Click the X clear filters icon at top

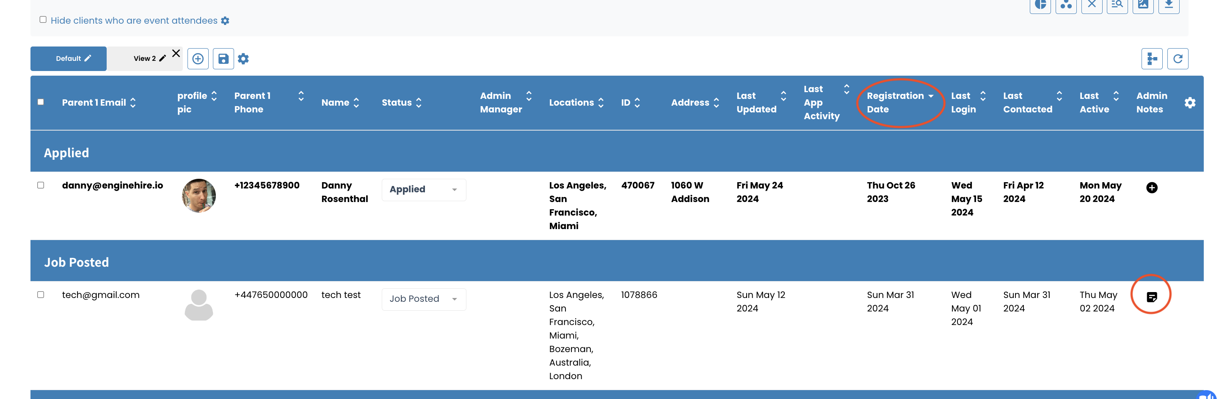[x=1092, y=5]
